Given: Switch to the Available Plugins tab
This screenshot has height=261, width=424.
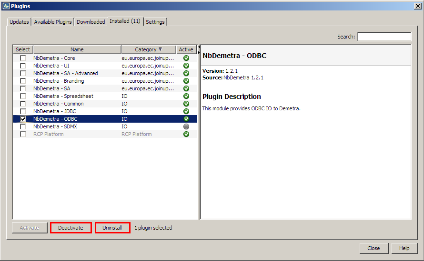Looking at the screenshot, I should click(x=53, y=22).
